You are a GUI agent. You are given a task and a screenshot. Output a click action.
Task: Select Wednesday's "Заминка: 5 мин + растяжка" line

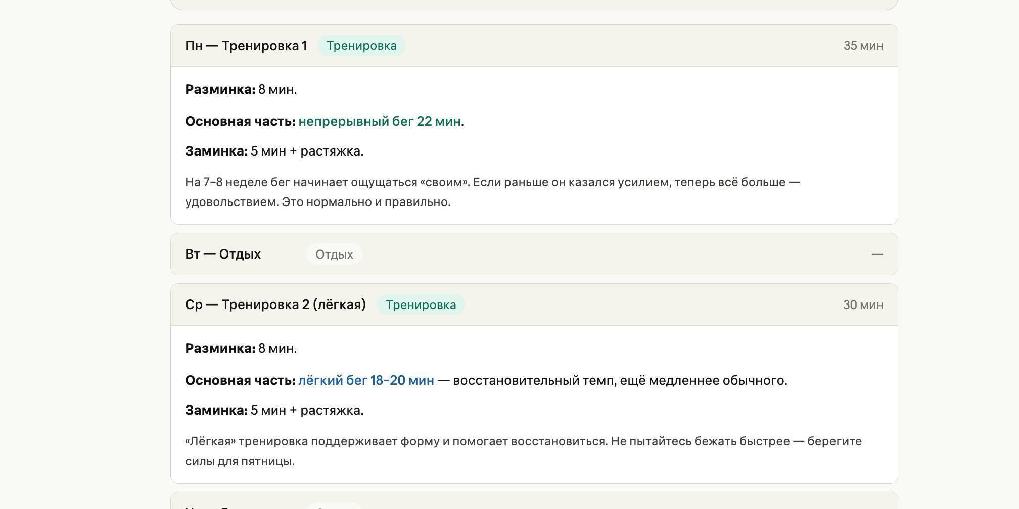coord(274,411)
